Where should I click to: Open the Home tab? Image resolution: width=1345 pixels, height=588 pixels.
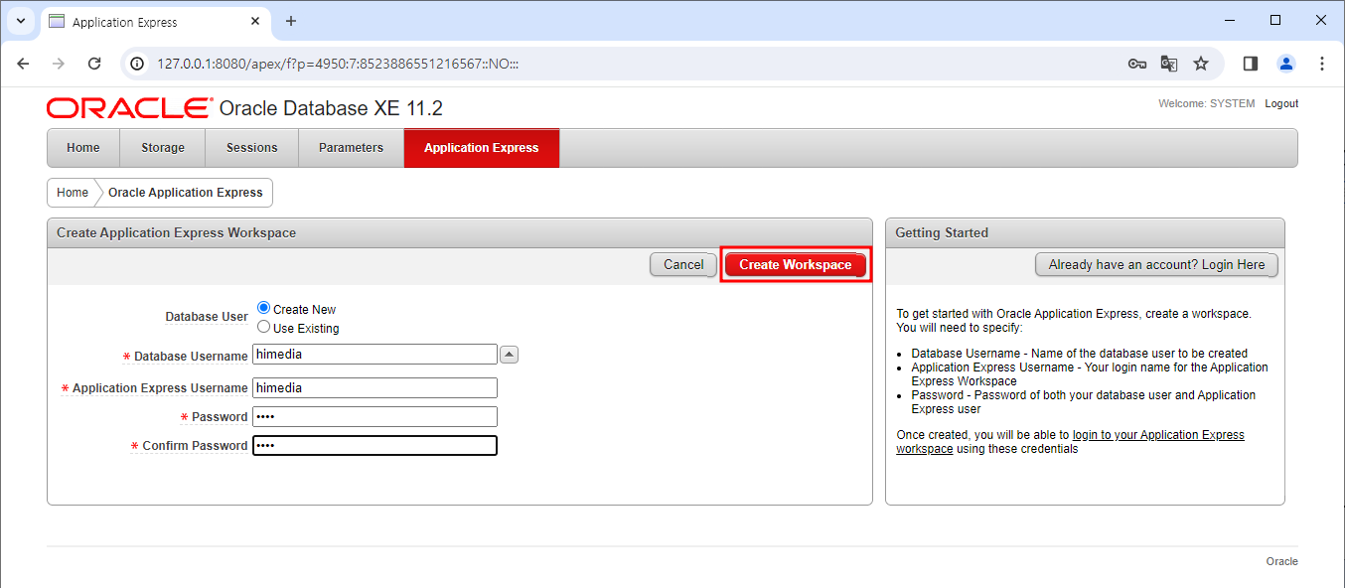point(83,148)
